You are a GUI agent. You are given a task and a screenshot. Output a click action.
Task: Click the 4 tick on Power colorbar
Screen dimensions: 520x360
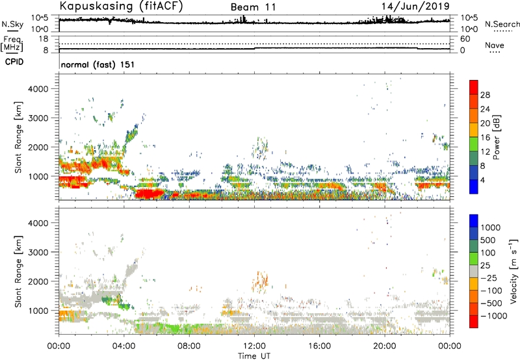point(482,180)
